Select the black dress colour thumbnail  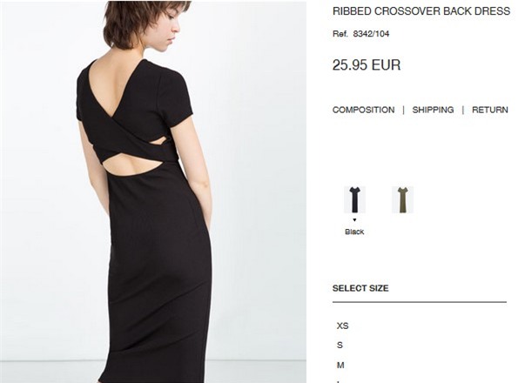354,199
